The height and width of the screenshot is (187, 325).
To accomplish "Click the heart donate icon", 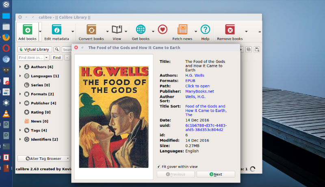I will (162, 29).
